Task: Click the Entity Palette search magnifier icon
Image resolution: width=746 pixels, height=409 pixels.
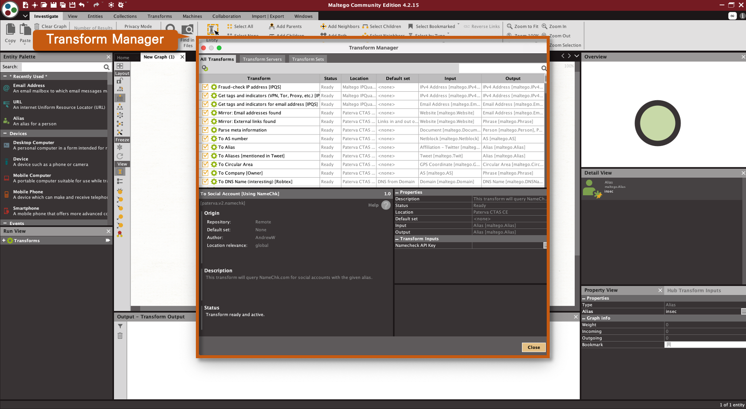Action: (x=106, y=67)
